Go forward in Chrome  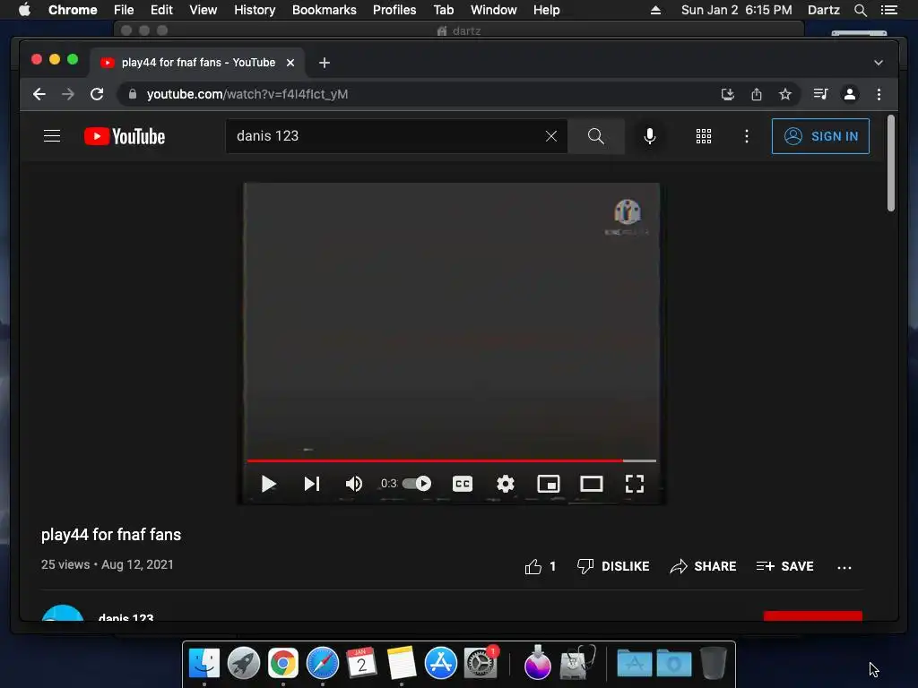pyautogui.click(x=68, y=94)
